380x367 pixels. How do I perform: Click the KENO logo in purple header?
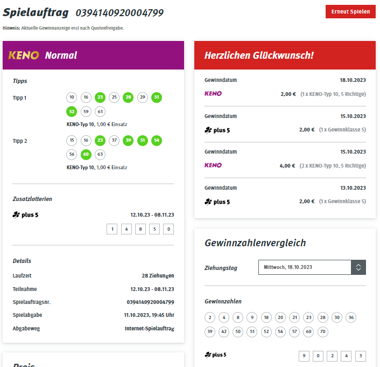(x=24, y=56)
